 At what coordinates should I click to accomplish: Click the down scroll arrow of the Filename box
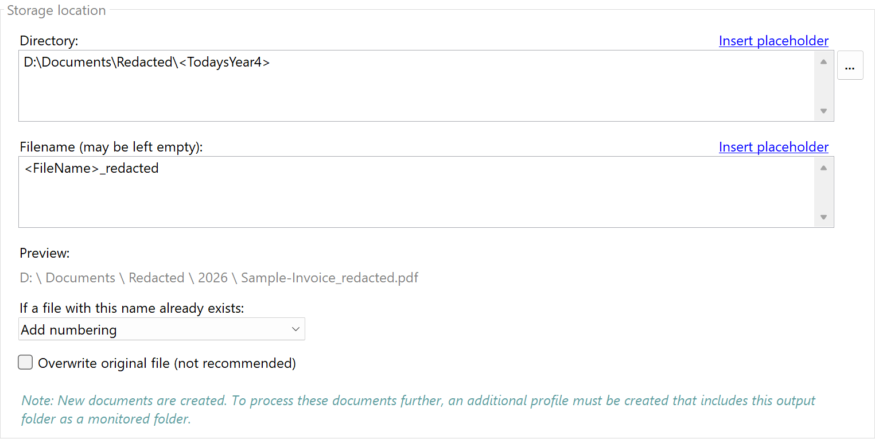click(x=823, y=217)
